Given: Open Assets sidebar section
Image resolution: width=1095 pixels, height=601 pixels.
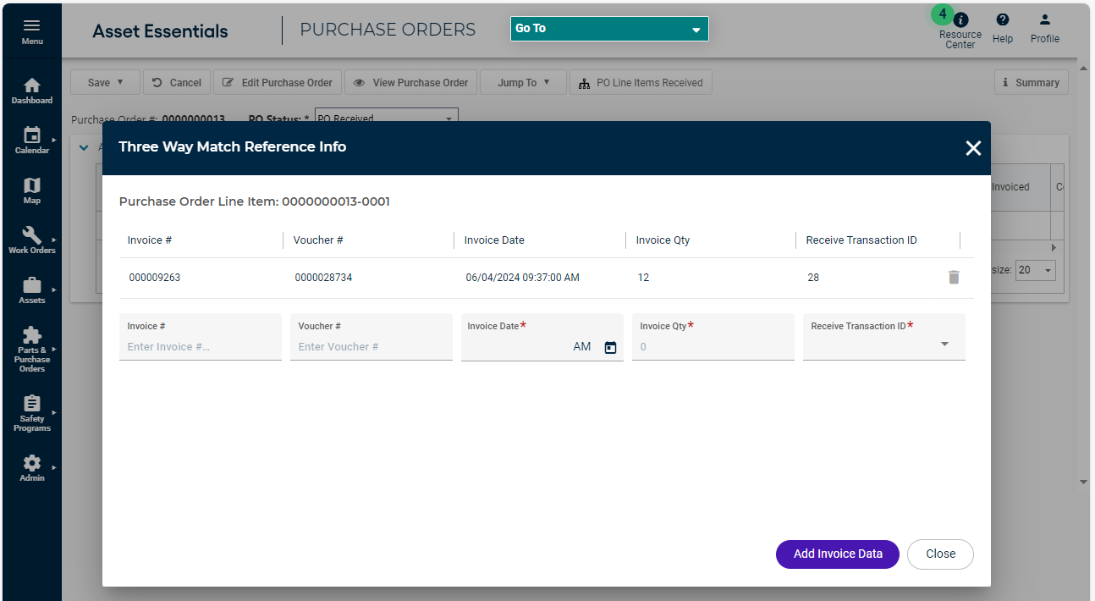Looking at the screenshot, I should pyautogui.click(x=31, y=290).
